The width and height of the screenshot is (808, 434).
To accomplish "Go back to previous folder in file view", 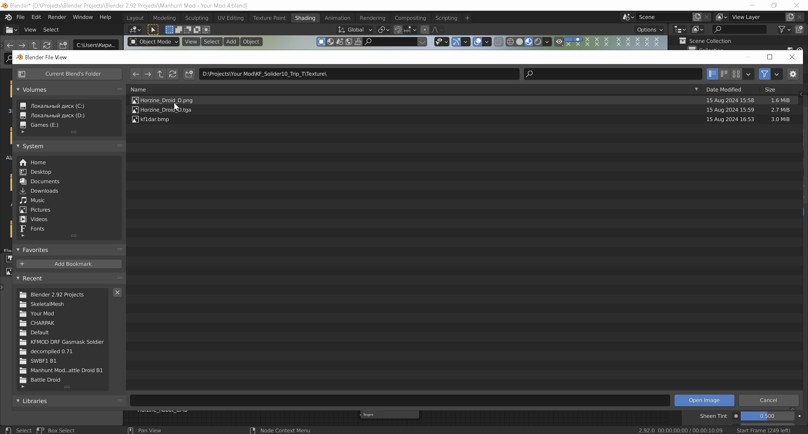I will click(x=136, y=74).
